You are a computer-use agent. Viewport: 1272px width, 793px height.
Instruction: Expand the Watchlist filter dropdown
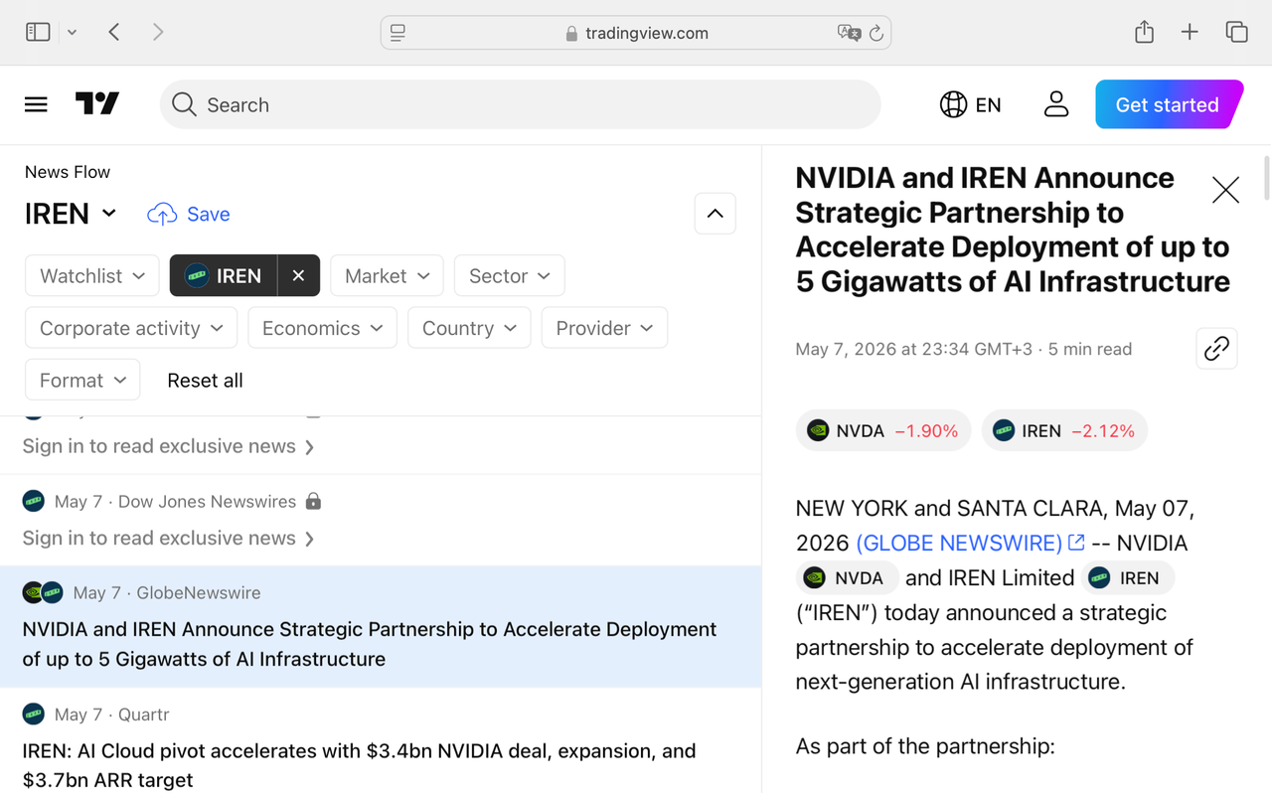[x=92, y=275]
